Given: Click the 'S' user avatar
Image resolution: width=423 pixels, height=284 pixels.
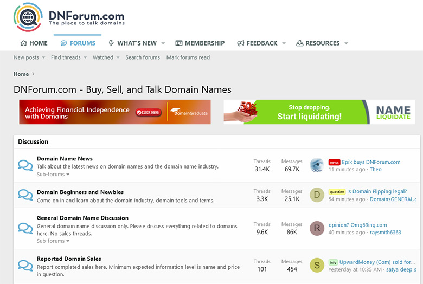Looking at the screenshot, I should click(317, 266).
